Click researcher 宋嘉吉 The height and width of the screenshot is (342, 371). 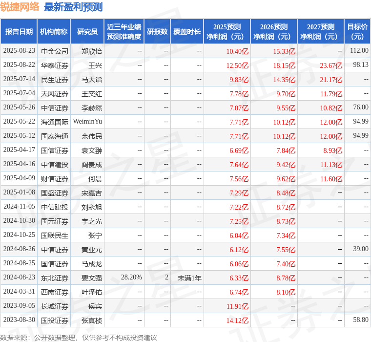[92, 193]
